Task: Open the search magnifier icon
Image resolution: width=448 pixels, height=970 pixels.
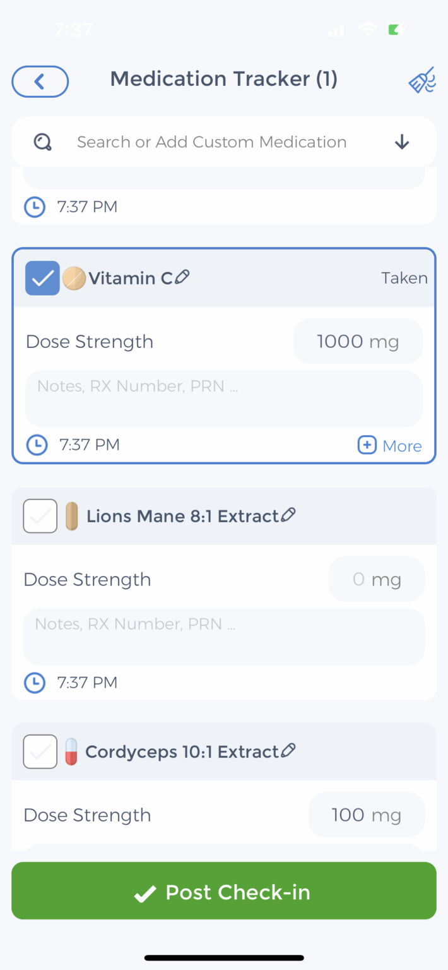Action: [x=42, y=141]
